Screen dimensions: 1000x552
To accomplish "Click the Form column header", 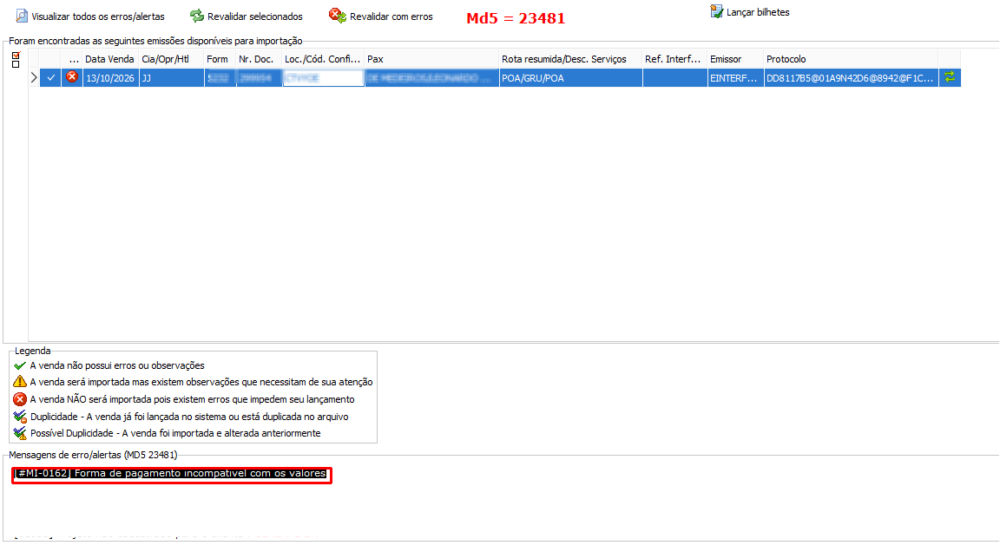I will click(x=220, y=59).
